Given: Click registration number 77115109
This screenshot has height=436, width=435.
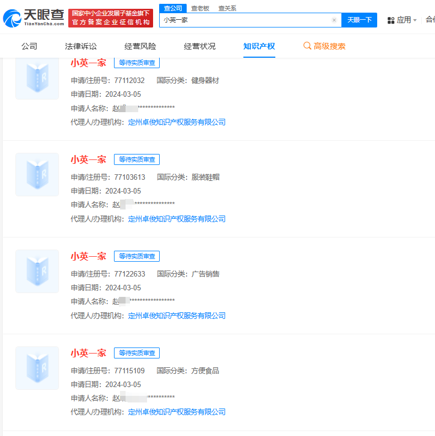Looking at the screenshot, I should [129, 371].
